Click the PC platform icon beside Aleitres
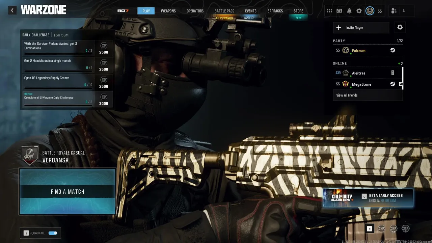 click(393, 73)
